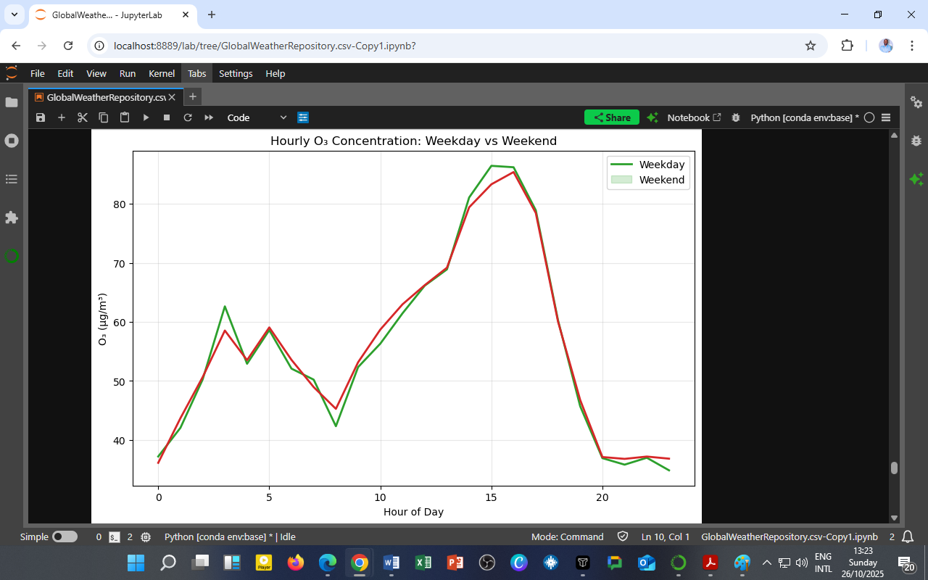The image size is (928, 580).
Task: Open the Extension Manager puzzle icon
Action: pos(12,217)
